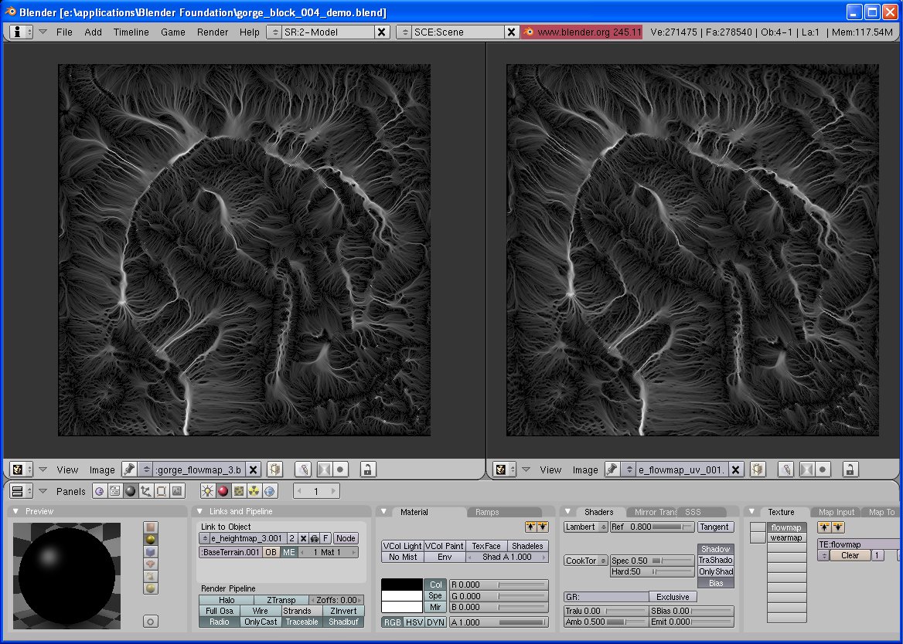Open the Render menu
The image size is (903, 644).
(213, 32)
